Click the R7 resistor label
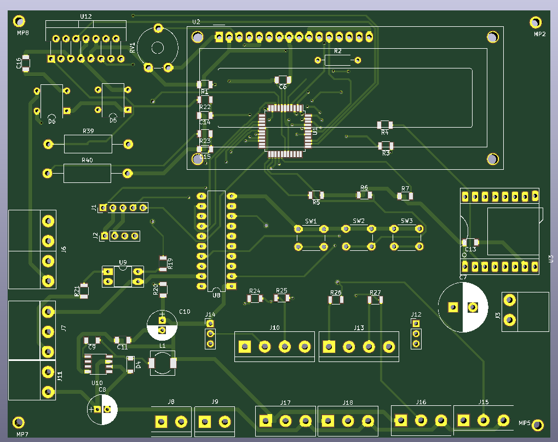Viewport: 558px width, 442px height. coord(405,188)
